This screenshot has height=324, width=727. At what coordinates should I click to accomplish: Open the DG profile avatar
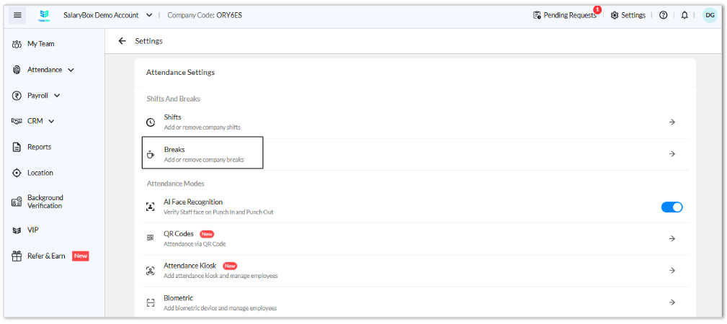[x=710, y=15]
